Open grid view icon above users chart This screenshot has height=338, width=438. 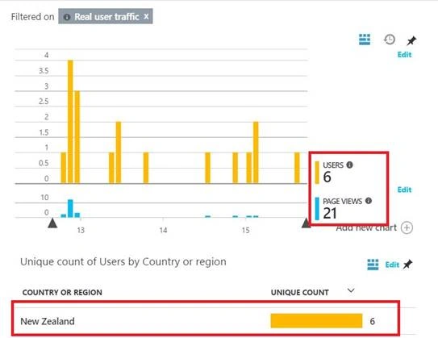(x=365, y=40)
